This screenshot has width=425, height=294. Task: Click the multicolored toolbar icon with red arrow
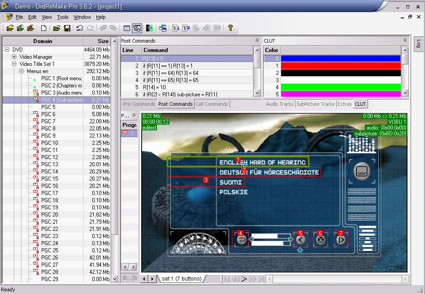point(149,28)
